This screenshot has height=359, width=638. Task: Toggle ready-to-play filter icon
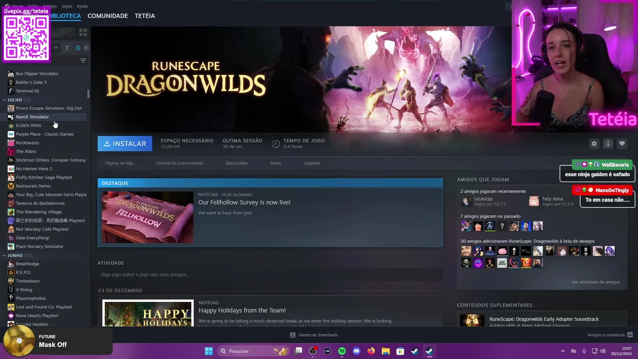tap(86, 48)
